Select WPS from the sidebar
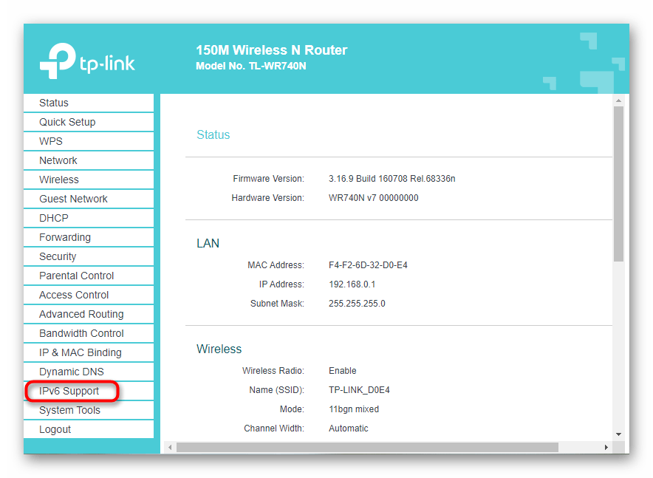653x478 pixels. [x=51, y=141]
